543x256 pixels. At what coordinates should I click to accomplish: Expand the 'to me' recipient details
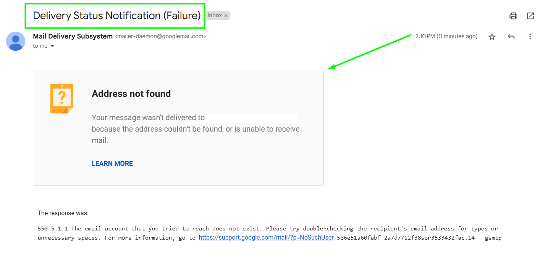pos(41,45)
